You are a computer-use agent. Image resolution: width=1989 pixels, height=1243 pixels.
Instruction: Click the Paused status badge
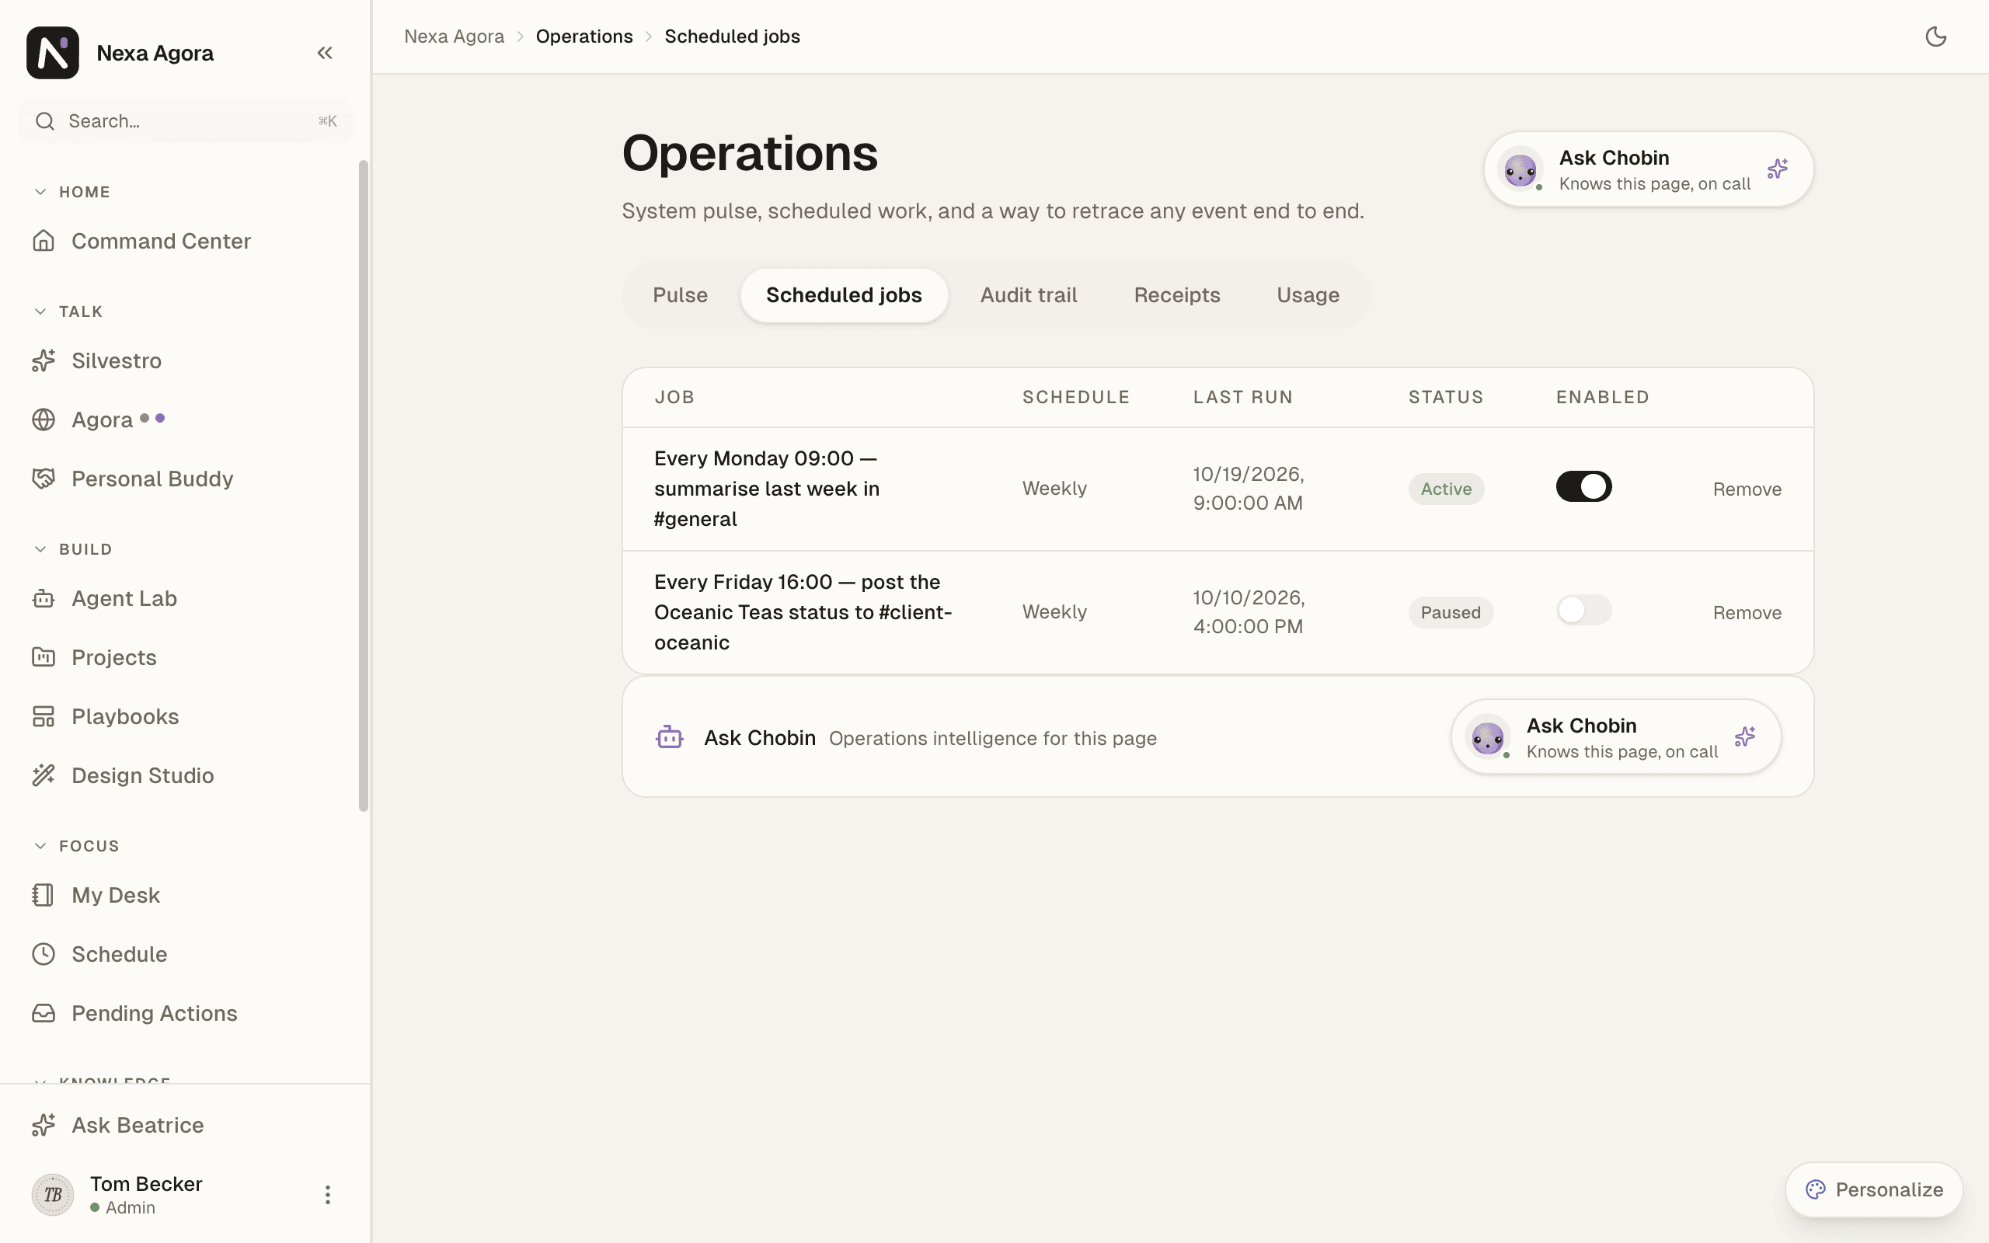1451,612
